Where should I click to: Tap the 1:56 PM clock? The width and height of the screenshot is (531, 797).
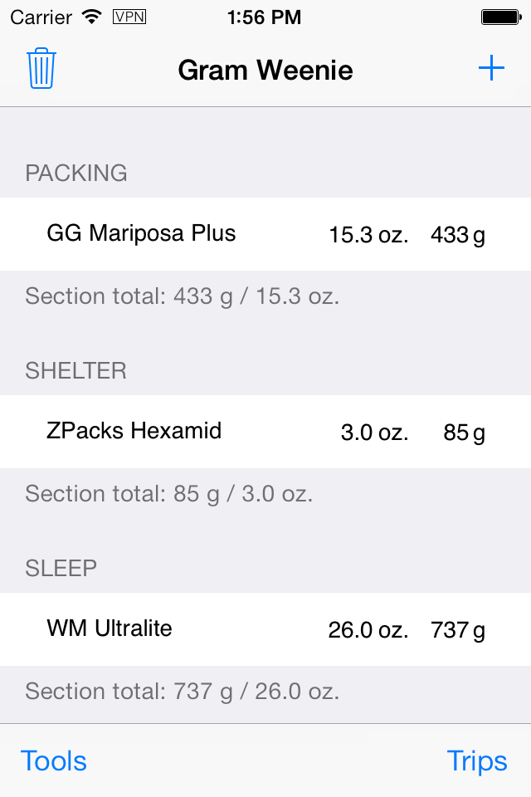click(264, 17)
